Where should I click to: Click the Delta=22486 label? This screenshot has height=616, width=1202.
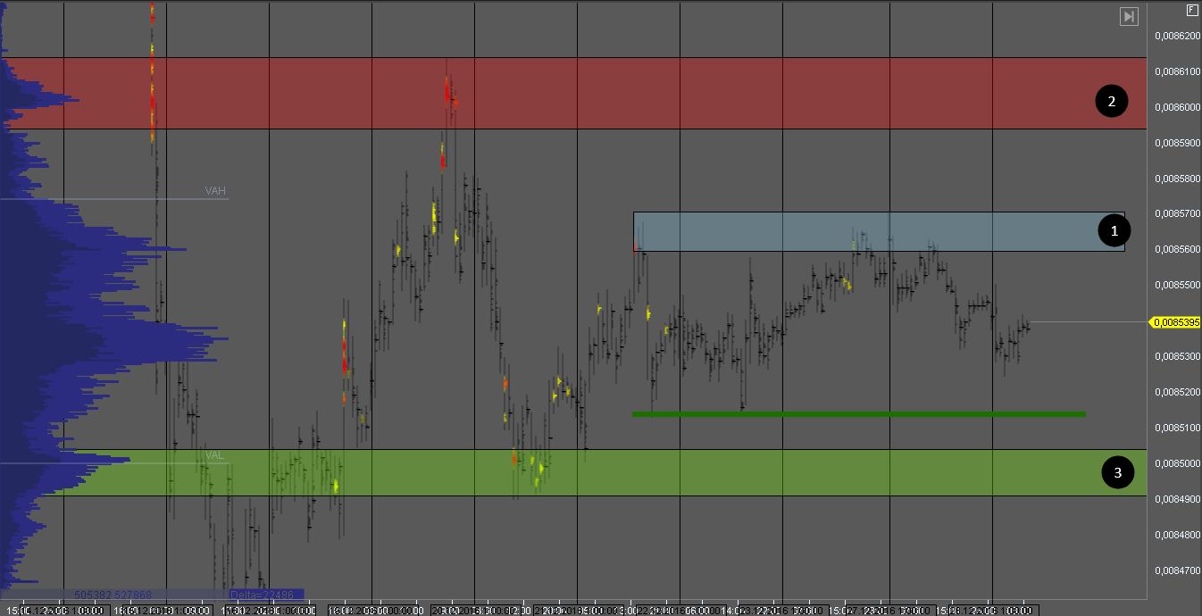pos(266,594)
